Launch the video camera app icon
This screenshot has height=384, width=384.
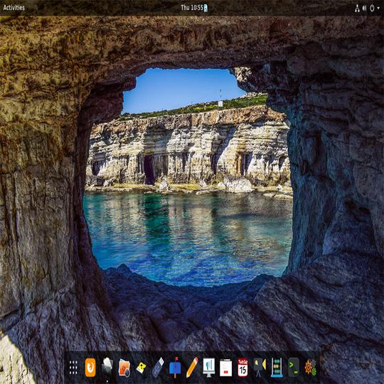[x=260, y=368]
